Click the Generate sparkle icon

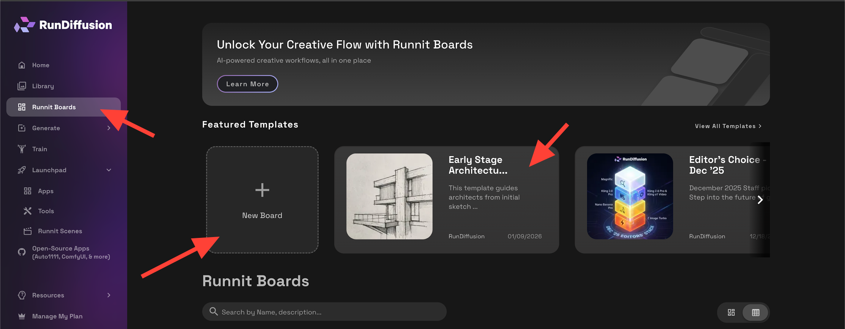[22, 128]
